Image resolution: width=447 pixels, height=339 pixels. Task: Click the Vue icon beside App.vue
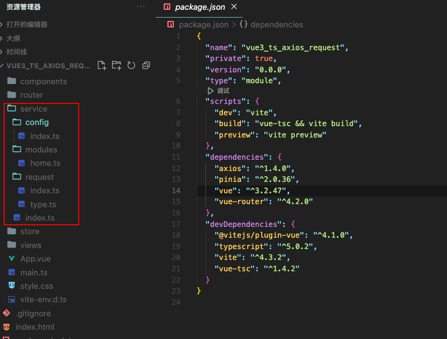12,258
